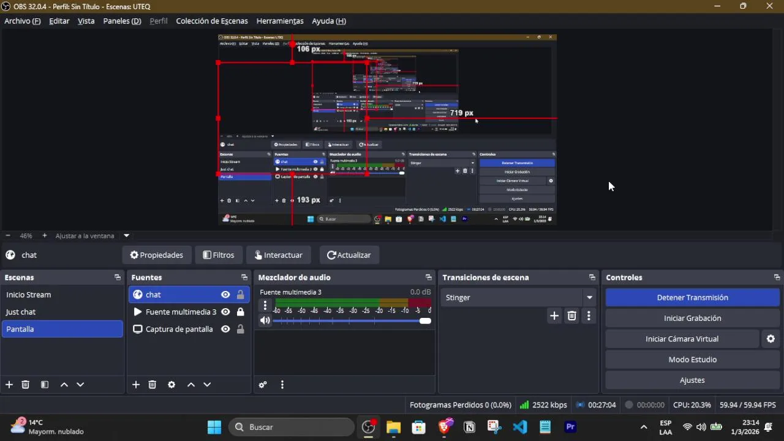This screenshot has height=441, width=784.
Task: Move source up in Fuentes panel
Action: [x=191, y=385]
